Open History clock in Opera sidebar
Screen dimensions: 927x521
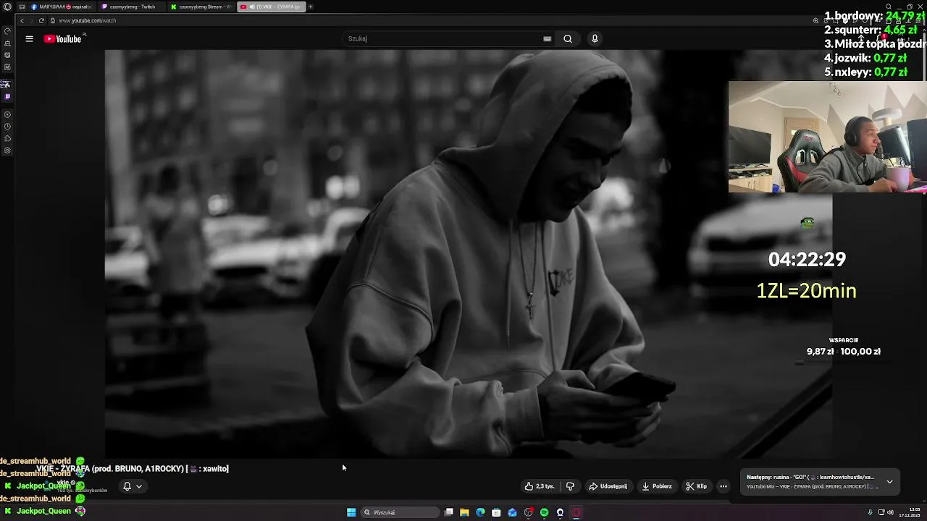7,127
